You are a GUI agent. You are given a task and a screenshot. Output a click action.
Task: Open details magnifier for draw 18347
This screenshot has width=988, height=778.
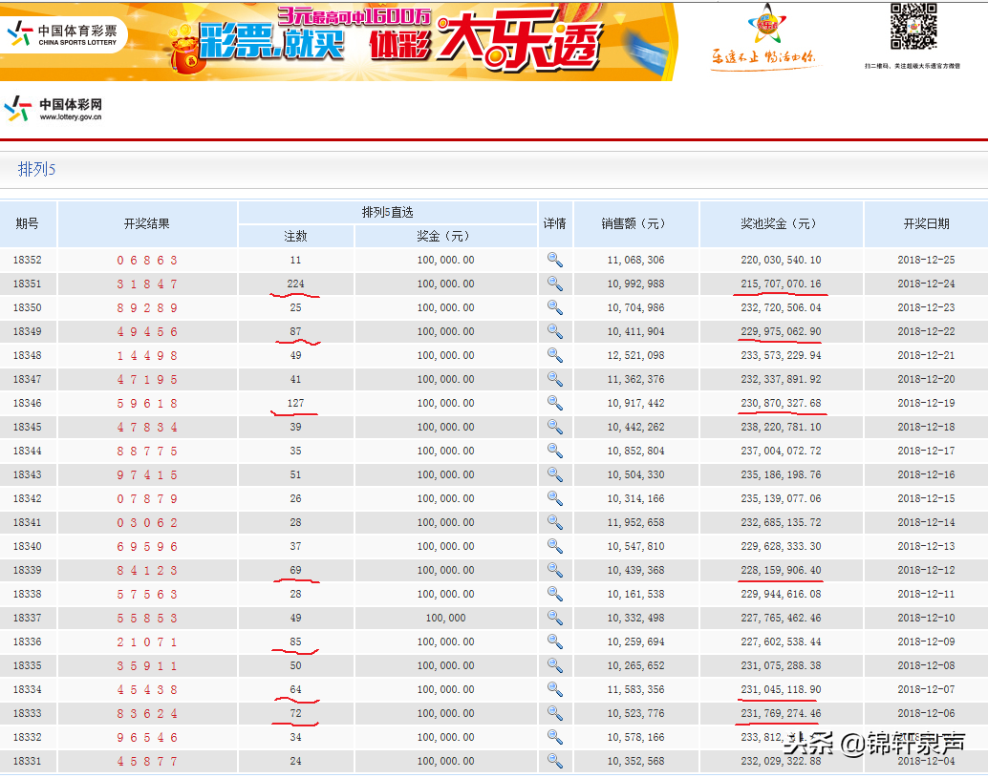click(x=554, y=379)
